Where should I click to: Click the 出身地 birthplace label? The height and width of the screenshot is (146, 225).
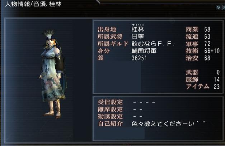coord(107,29)
